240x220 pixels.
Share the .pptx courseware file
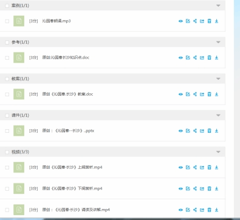(195, 131)
